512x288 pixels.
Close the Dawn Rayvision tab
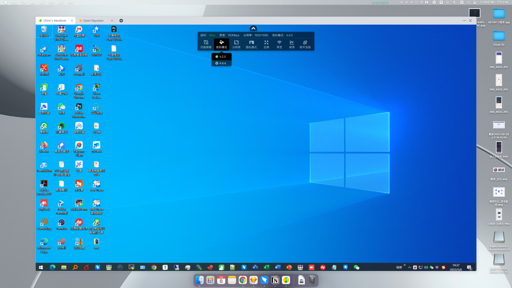point(112,20)
